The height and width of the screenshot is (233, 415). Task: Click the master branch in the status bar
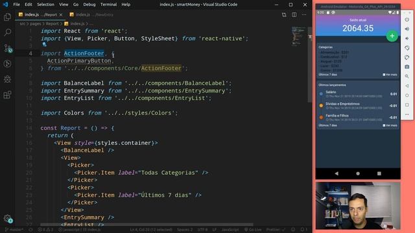(x=14, y=230)
